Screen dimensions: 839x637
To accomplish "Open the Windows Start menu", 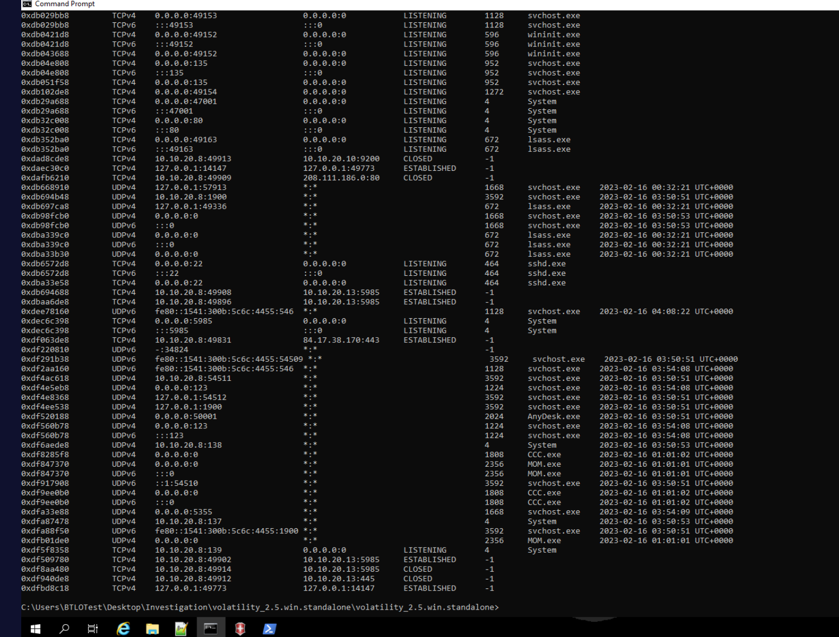I will pos(35,629).
